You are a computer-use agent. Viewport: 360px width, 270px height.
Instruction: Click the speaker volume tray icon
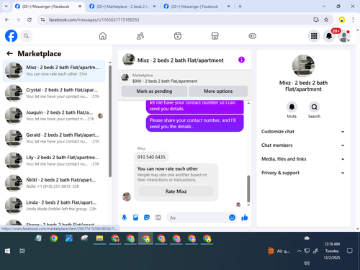pos(307,263)
